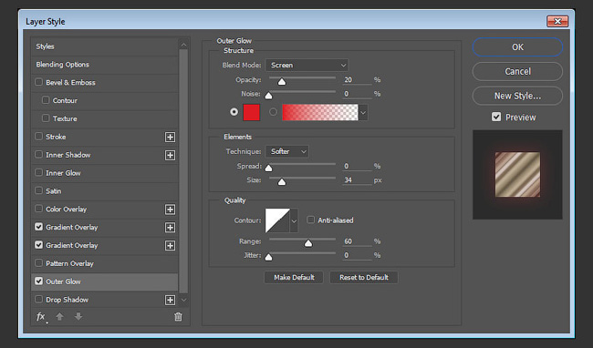Open the red glow color swatch

(x=252, y=112)
